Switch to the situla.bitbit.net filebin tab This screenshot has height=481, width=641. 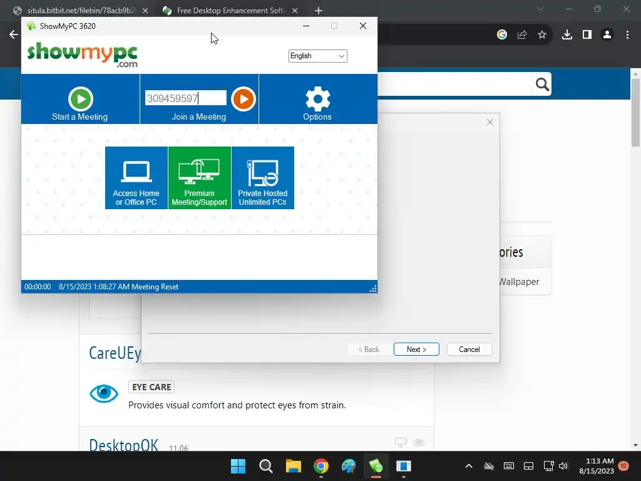(80, 11)
